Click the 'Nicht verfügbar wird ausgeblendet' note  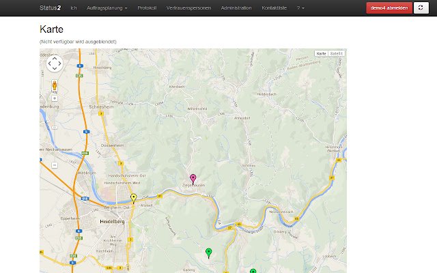78,42
